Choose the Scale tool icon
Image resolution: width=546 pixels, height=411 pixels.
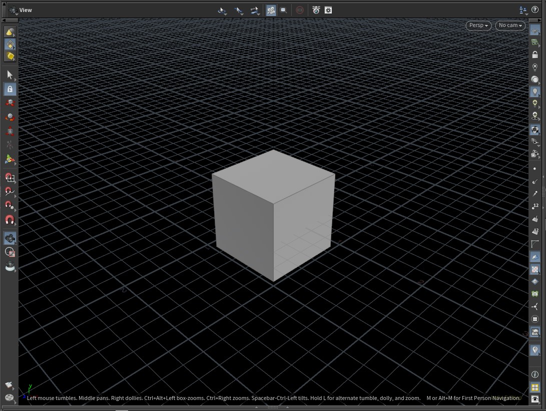pyautogui.click(x=10, y=131)
